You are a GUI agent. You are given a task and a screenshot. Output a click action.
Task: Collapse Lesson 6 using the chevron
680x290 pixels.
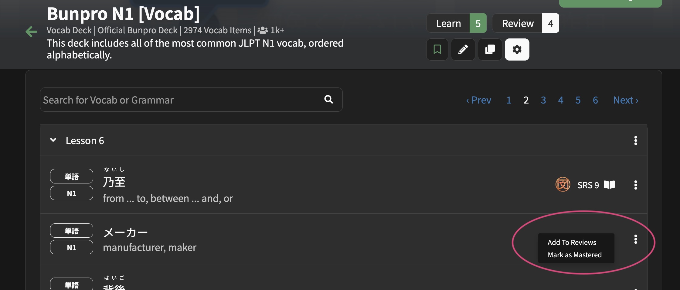pyautogui.click(x=53, y=140)
